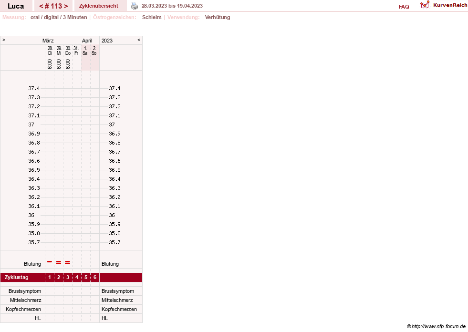Click the right-side 35.7 temperature label

114,242
